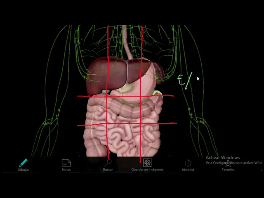The height and width of the screenshot is (198, 264).
Task: Open the Notas panel icon
Action: pos(66,163)
